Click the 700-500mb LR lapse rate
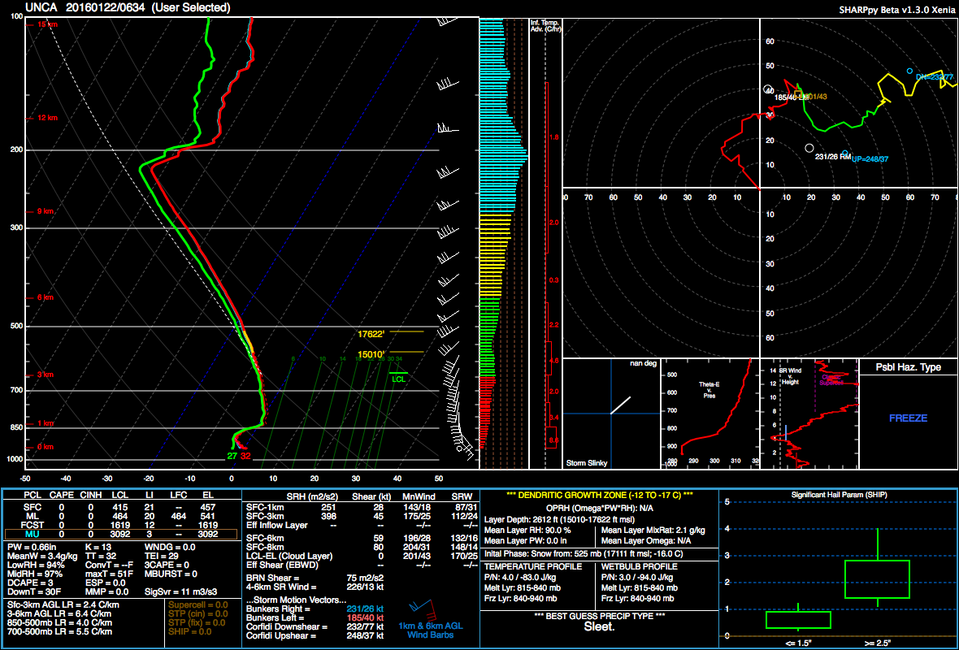959x650 pixels. 59,631
